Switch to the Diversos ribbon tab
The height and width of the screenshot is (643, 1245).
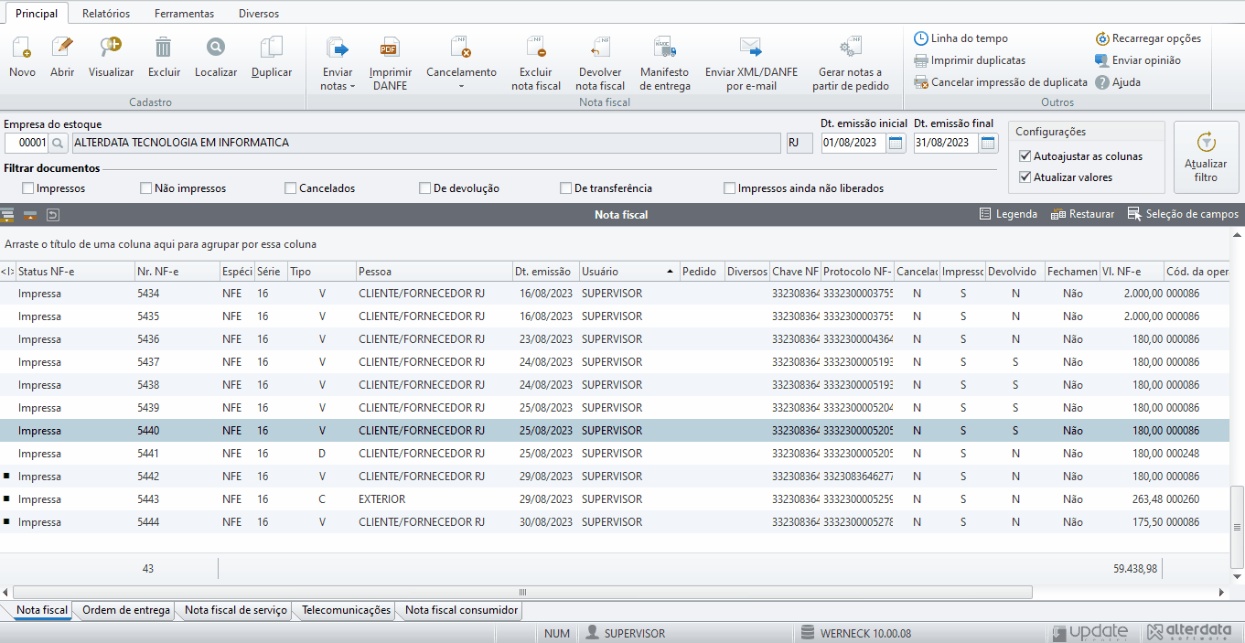[x=259, y=14]
